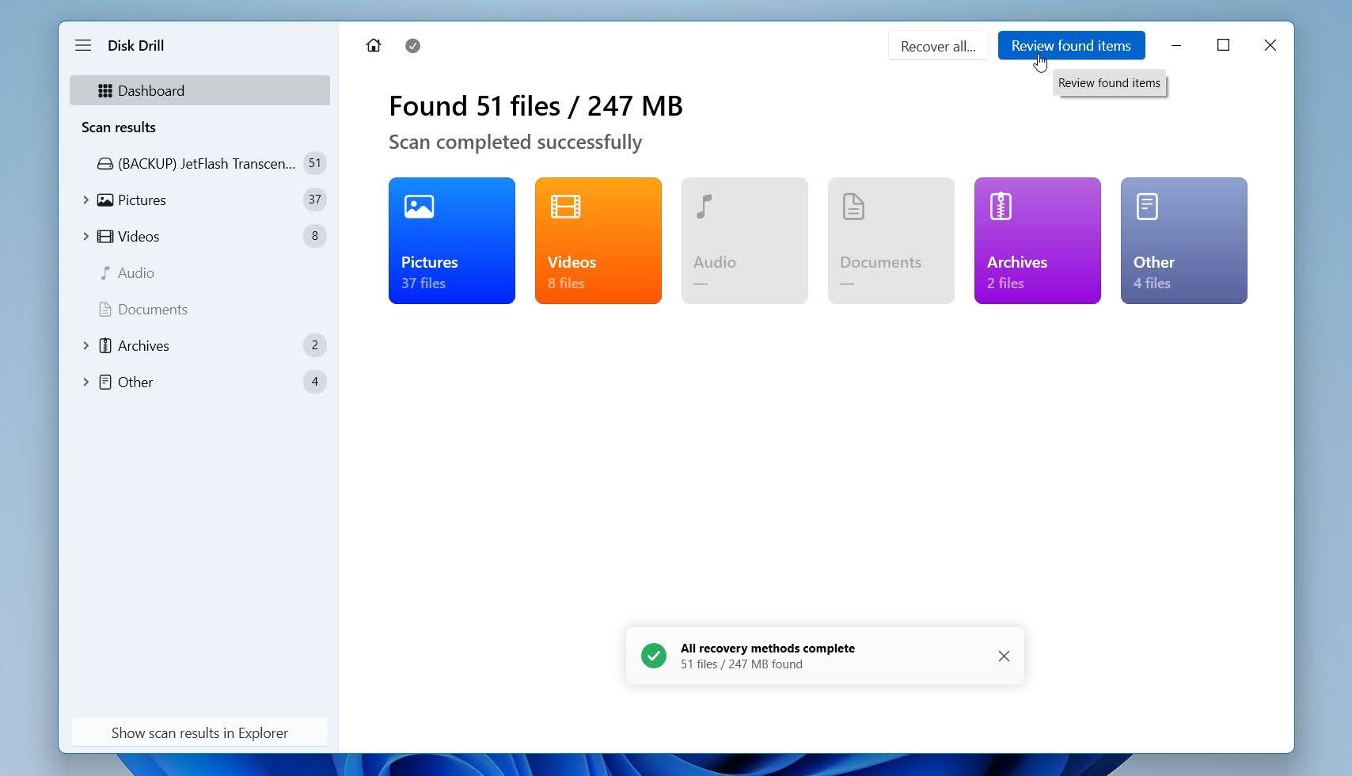Open the orange Videos 8 files card

598,241
